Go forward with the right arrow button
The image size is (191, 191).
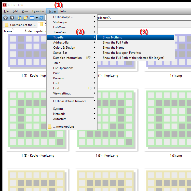tap(12, 18)
